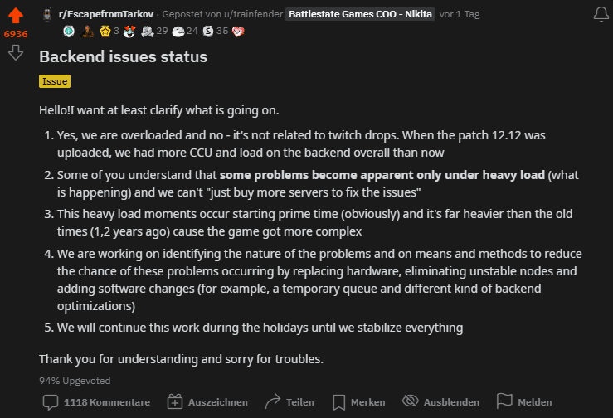This screenshot has width=613, height=418.
Task: Give an award using Auszeichnen
Action: (207, 402)
